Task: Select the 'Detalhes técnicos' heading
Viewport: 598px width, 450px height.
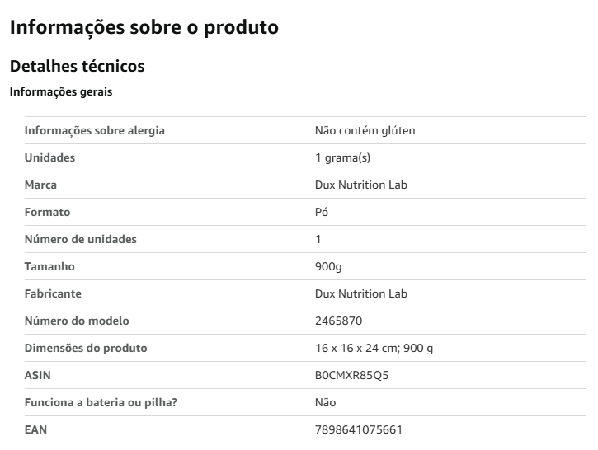Action: [x=77, y=66]
